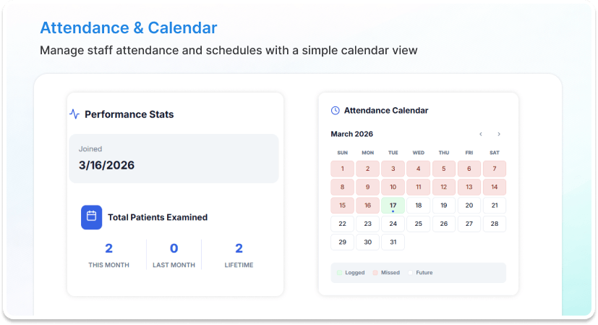Click the Attendance & Calendar heading
This screenshot has width=598, height=325.
tap(129, 28)
